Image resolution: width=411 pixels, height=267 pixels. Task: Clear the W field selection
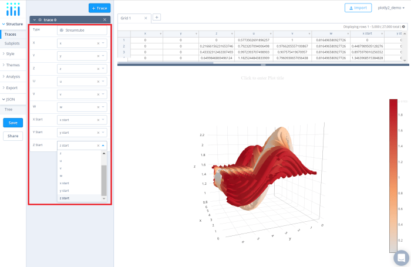[98, 107]
